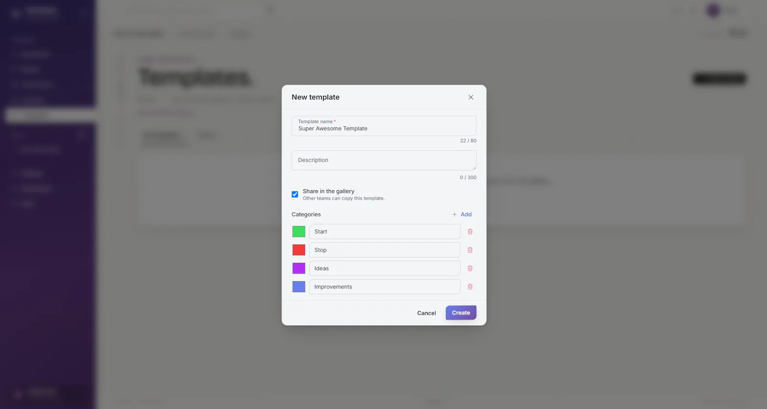Open the blue Improvements color swatch

[299, 287]
